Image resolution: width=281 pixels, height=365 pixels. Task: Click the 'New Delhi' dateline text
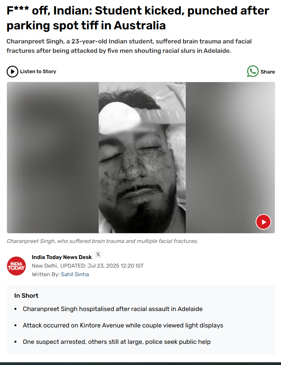tap(45, 266)
